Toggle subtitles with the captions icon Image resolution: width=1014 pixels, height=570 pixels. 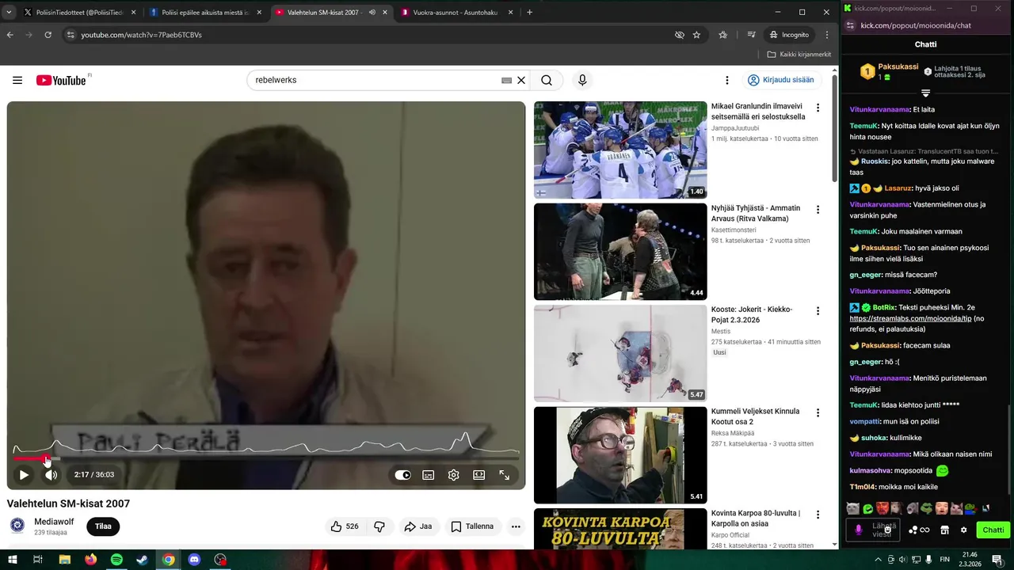pos(429,475)
